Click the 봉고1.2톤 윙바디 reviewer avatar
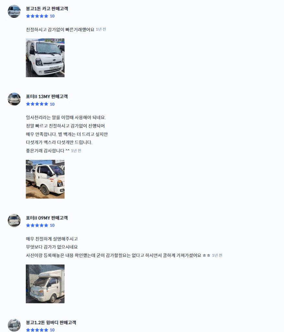Image resolution: width=284 pixels, height=332 pixels. tap(14, 325)
